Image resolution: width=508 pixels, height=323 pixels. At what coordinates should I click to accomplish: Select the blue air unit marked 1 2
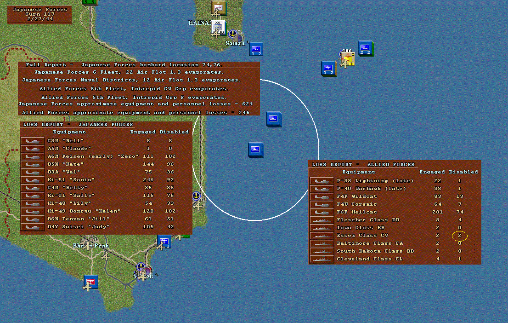coord(328,69)
